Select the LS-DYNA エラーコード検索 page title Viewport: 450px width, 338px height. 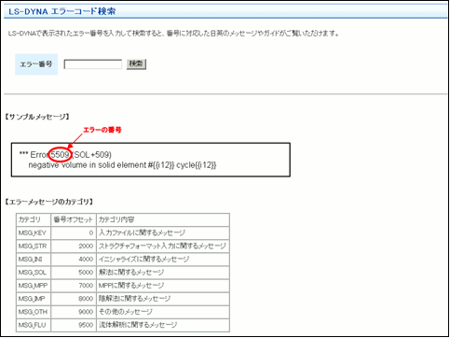click(62, 11)
